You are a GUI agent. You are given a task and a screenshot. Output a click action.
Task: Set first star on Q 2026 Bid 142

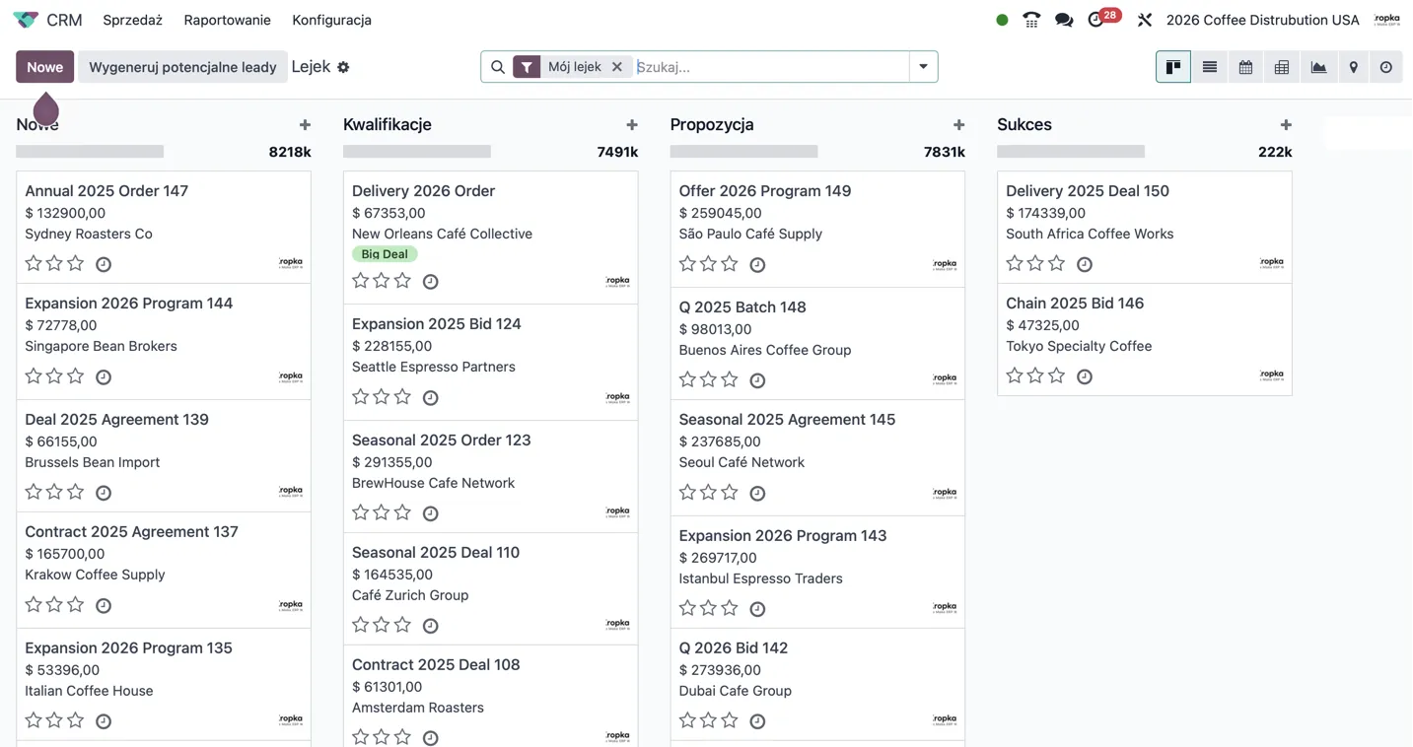coord(688,720)
